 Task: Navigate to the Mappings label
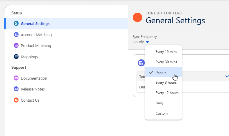[x=29, y=57]
